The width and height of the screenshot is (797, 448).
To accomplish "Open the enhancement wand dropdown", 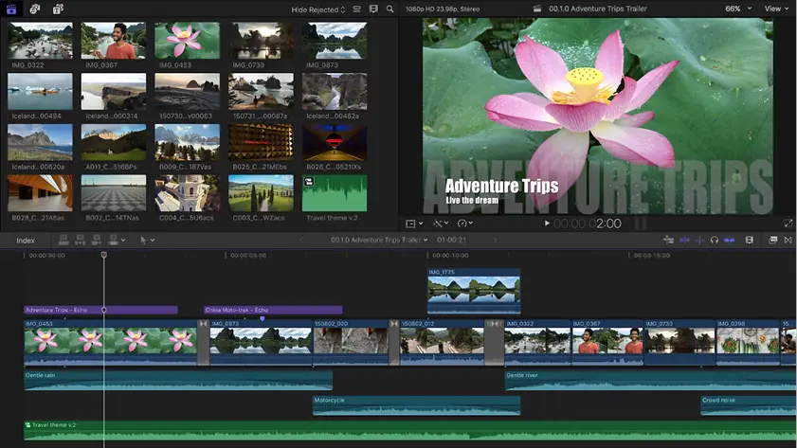I will (x=441, y=223).
